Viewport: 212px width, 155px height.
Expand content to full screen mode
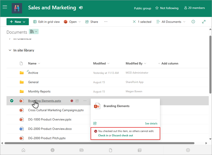(204, 22)
